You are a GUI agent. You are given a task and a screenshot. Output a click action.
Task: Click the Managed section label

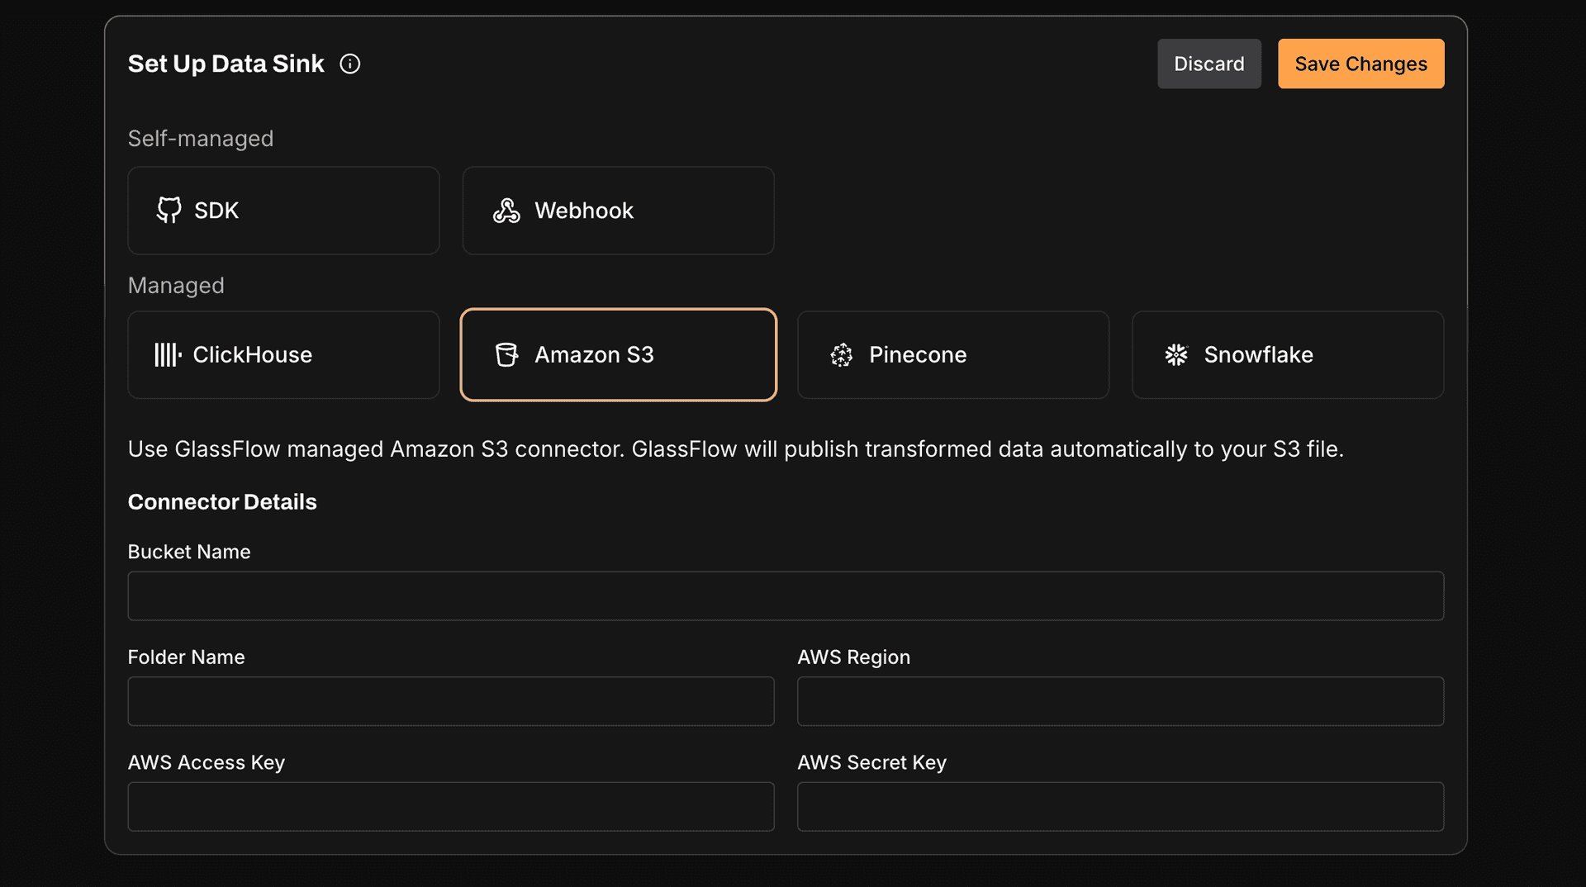click(176, 286)
